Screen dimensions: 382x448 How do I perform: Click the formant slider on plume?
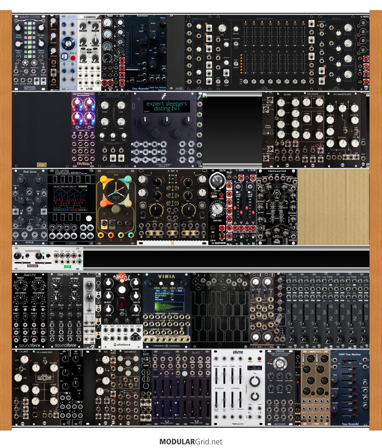pyautogui.click(x=216, y=377)
